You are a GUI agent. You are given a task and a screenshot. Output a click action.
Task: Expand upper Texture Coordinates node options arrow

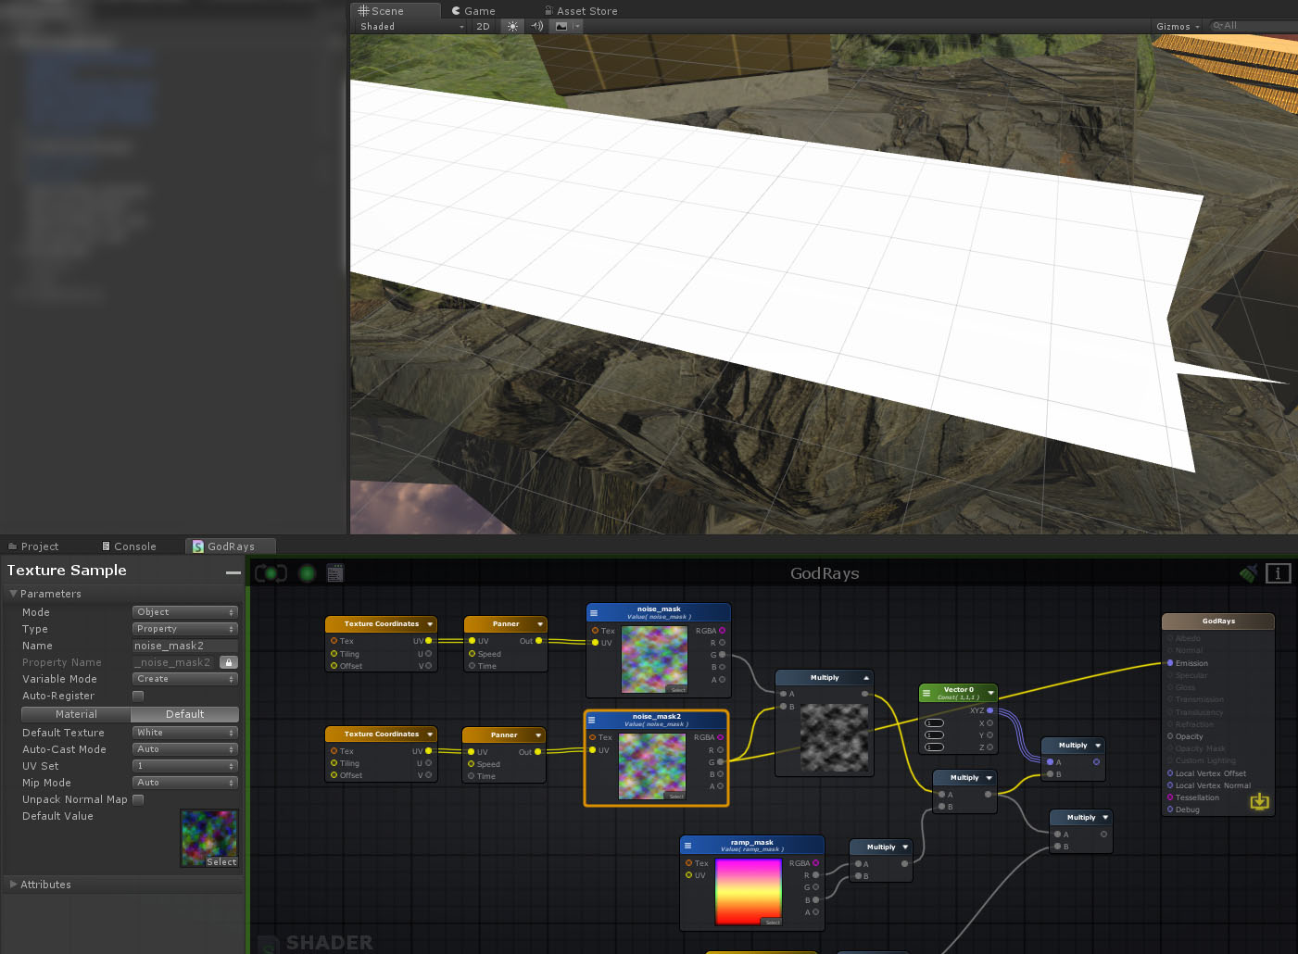coord(430,624)
